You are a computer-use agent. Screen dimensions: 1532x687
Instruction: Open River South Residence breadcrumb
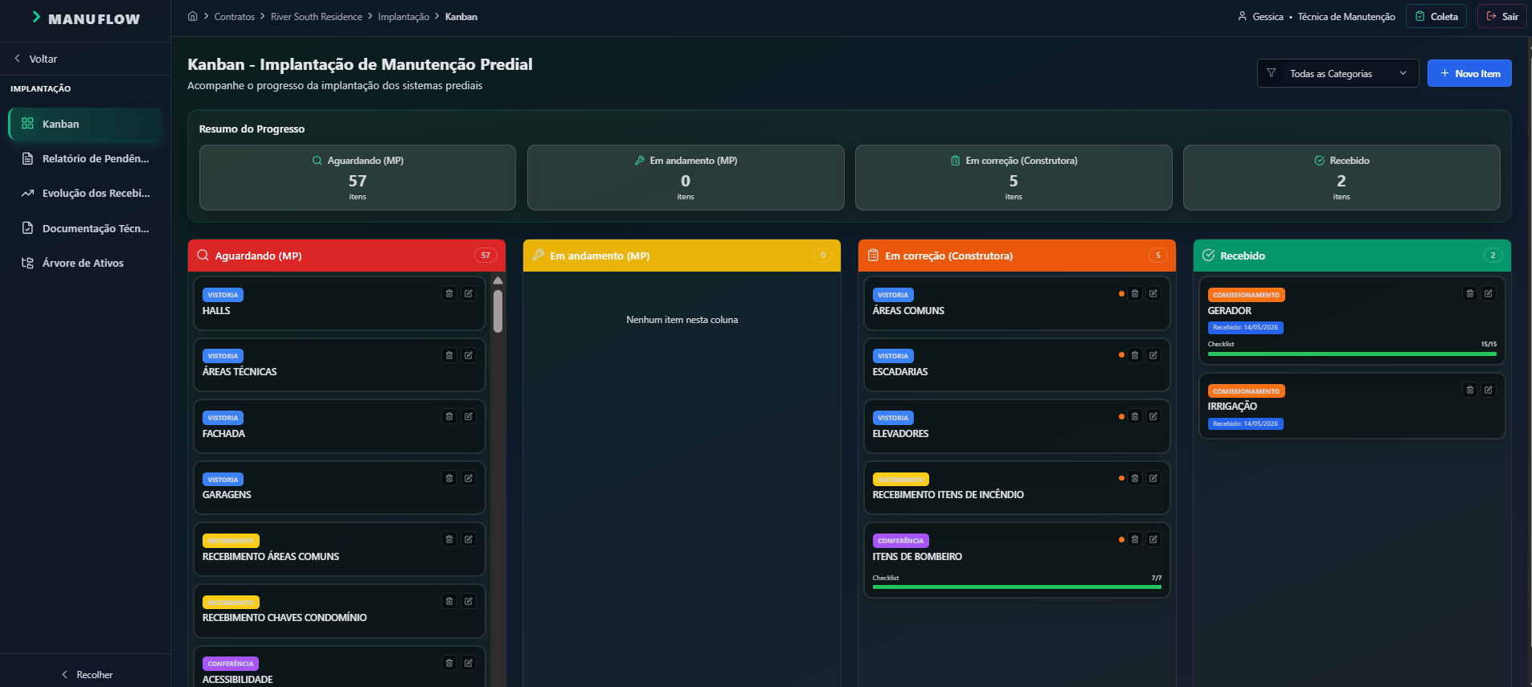(316, 16)
